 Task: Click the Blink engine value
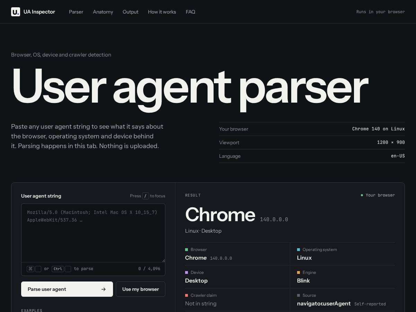click(x=303, y=281)
